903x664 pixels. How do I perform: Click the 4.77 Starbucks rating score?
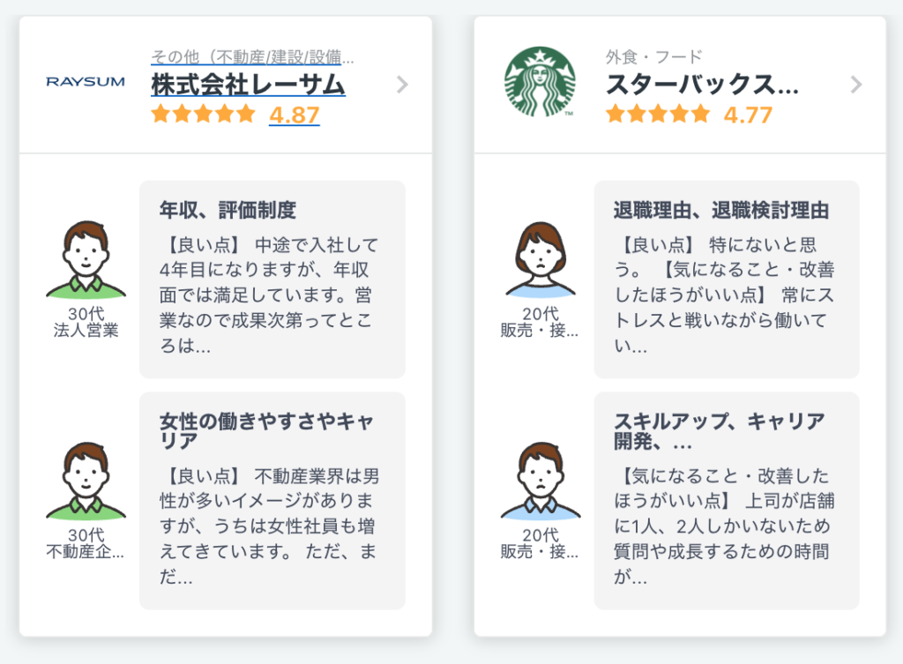(x=748, y=115)
